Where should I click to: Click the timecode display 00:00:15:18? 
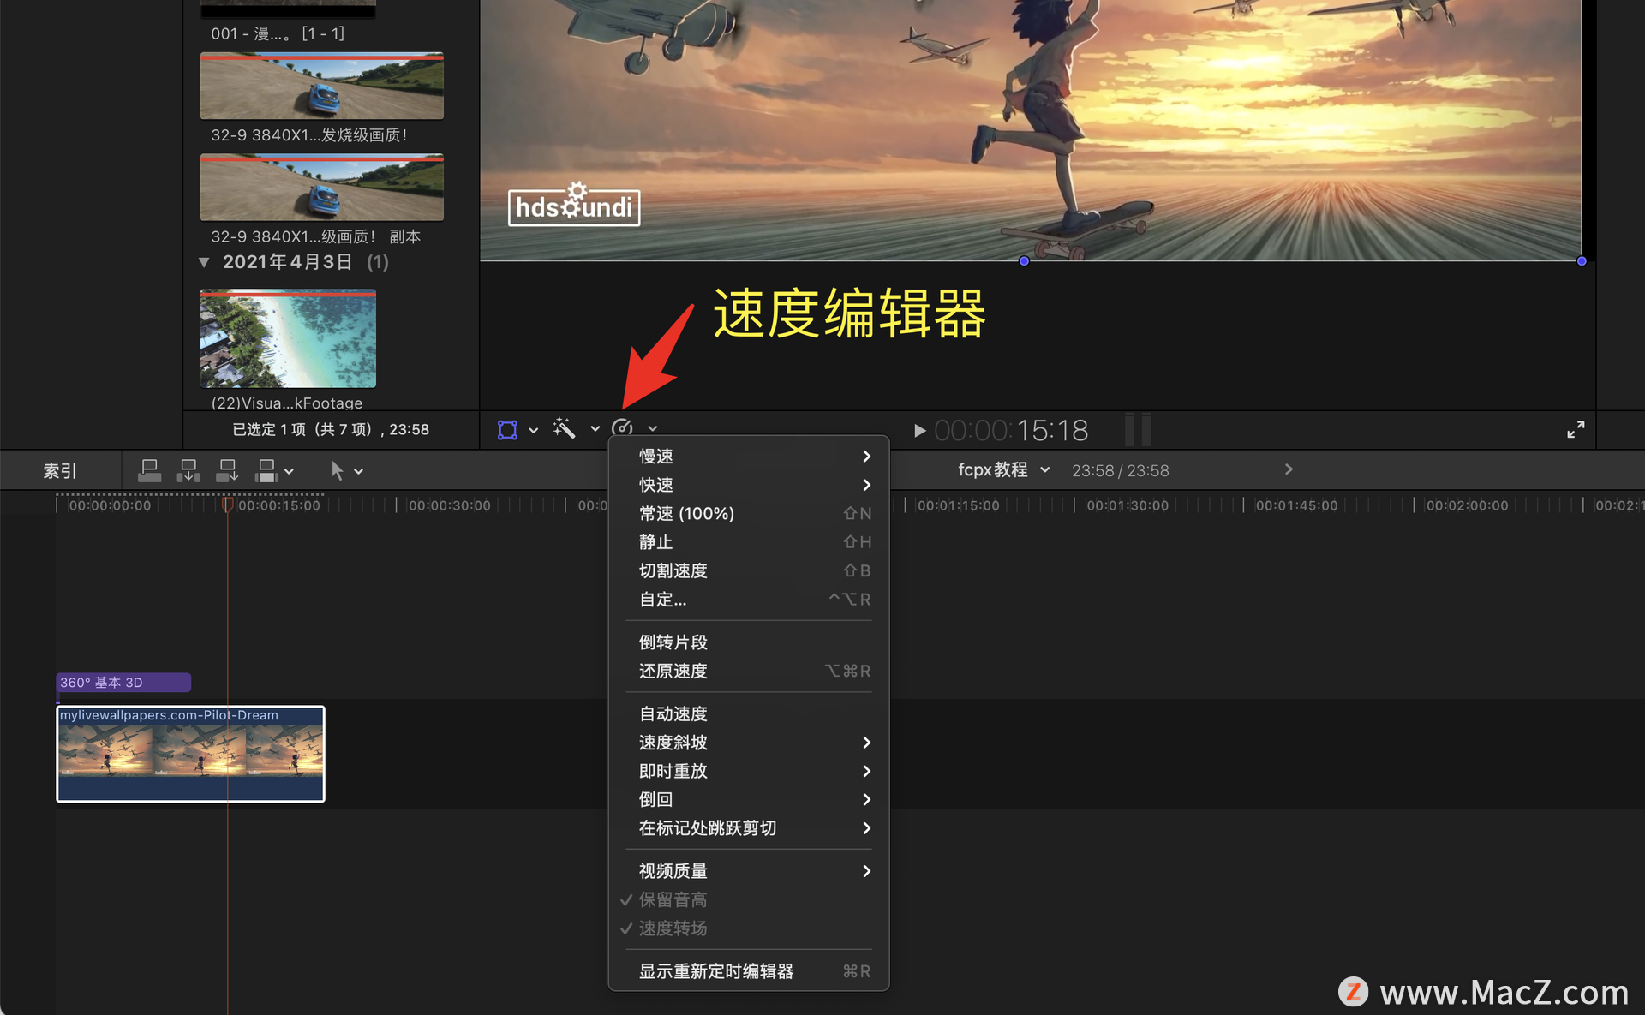coord(1011,430)
